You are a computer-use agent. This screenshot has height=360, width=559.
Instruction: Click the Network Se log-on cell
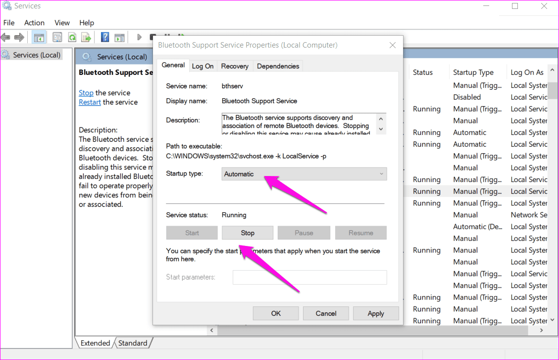tap(529, 215)
